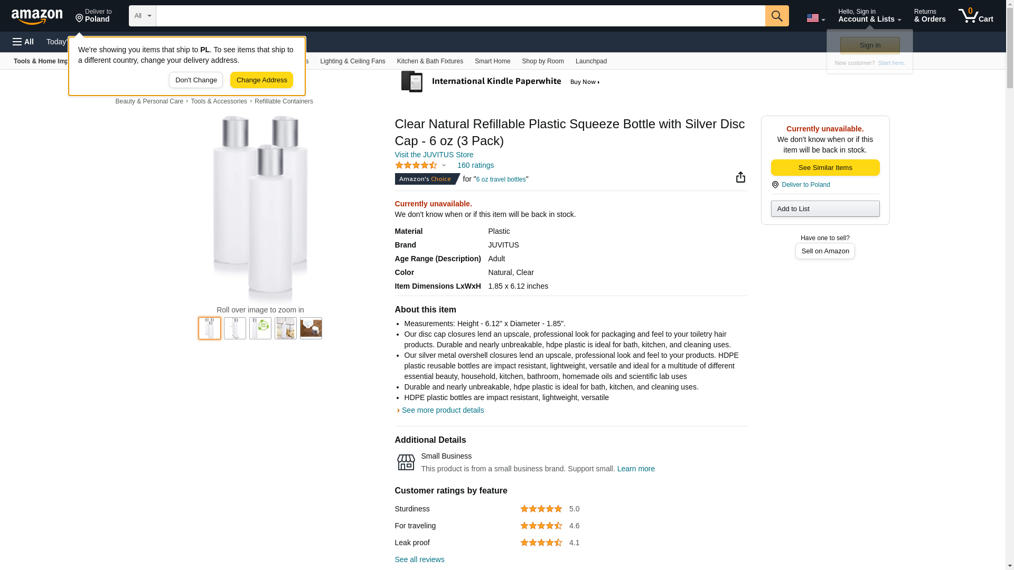Click the International Kindle Paperwhite banner

coord(500,82)
